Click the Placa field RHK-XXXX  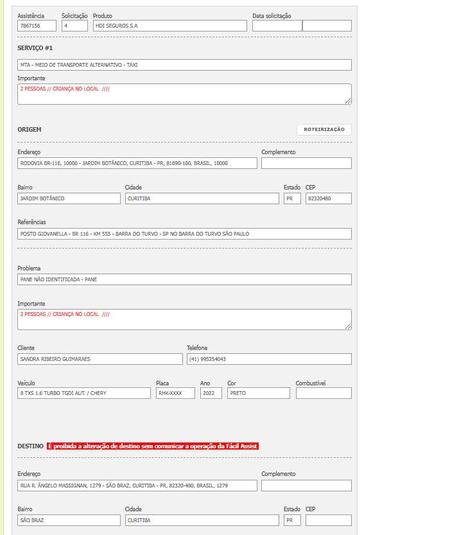click(x=175, y=393)
